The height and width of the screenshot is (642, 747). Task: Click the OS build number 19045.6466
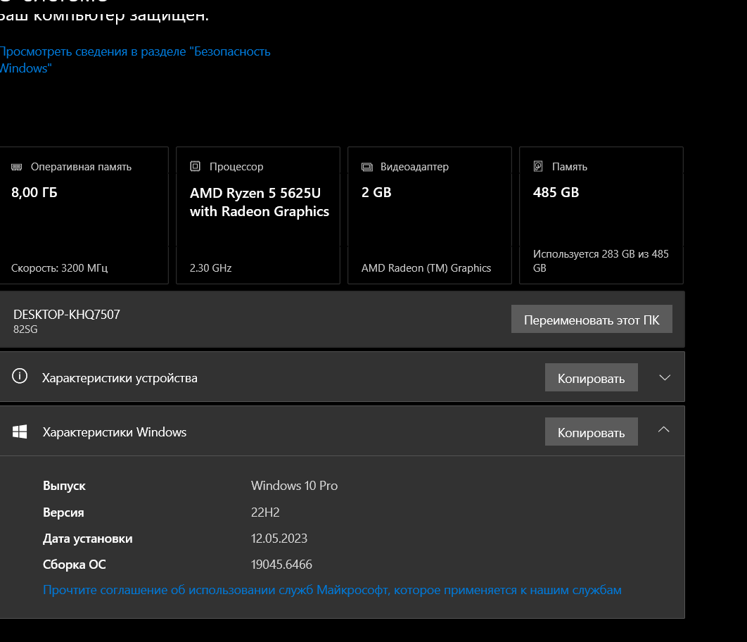click(x=281, y=565)
